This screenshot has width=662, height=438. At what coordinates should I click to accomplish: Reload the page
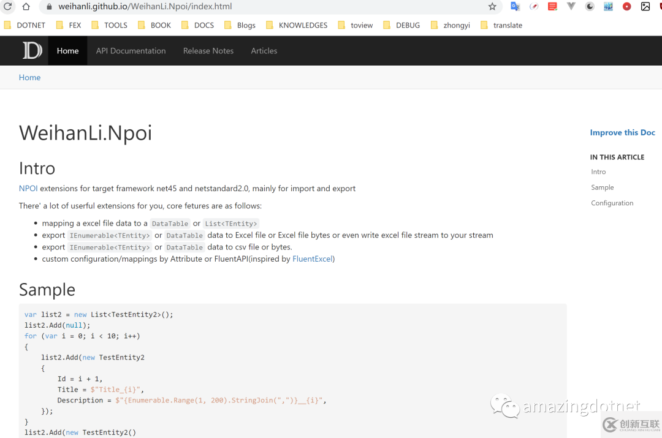(x=8, y=7)
